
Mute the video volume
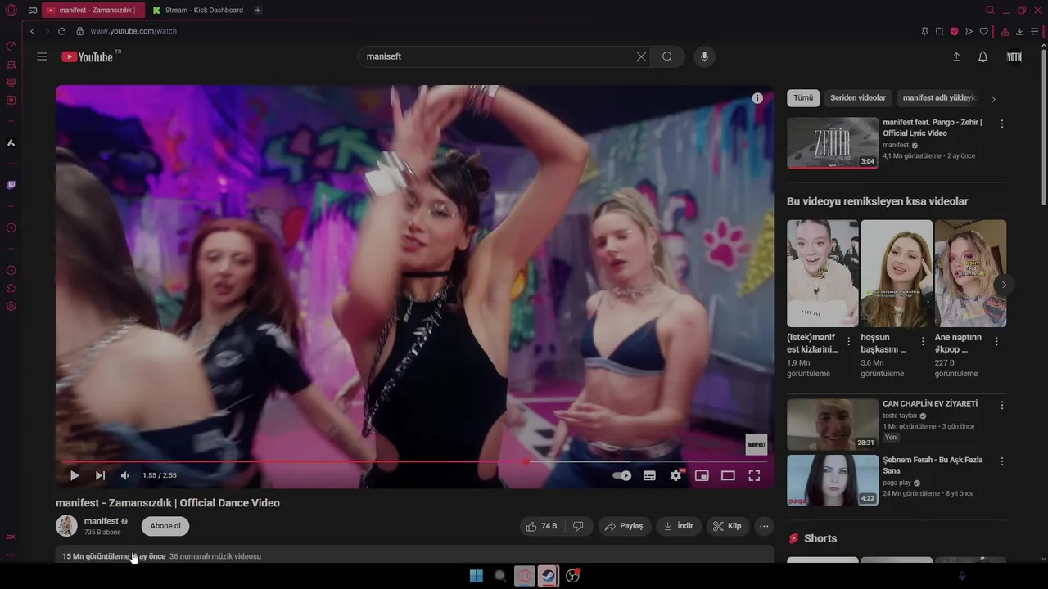(124, 475)
